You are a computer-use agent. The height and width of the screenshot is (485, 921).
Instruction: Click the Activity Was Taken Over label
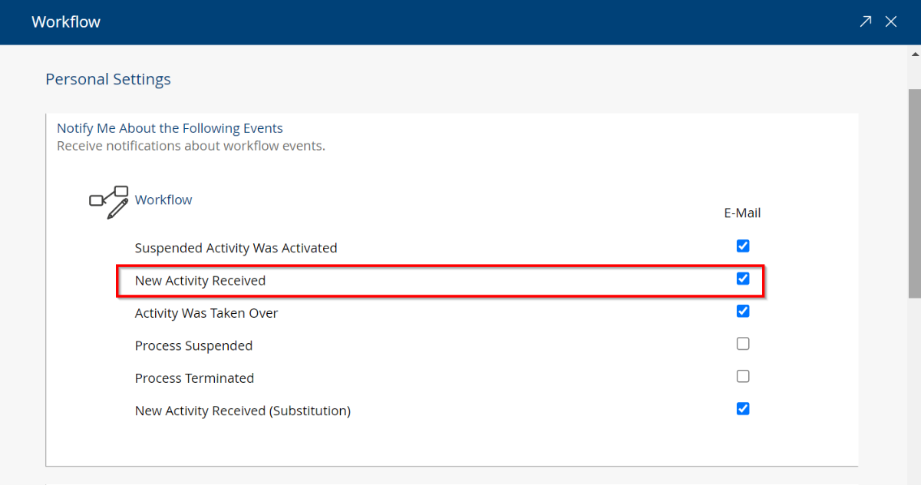pyautogui.click(x=206, y=313)
